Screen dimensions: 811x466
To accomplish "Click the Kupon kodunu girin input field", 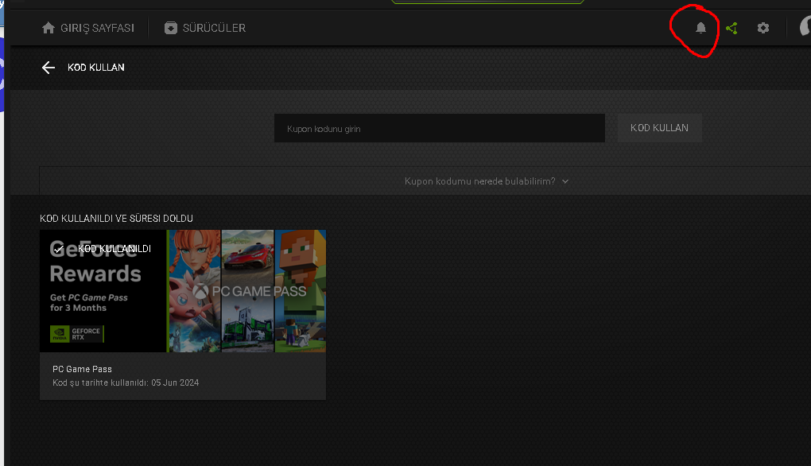I will [439, 128].
